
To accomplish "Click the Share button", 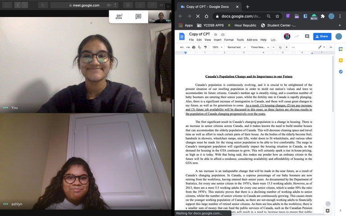I will coord(322,36).
